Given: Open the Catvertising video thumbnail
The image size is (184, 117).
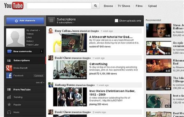Looking at the screenshot, I should click(70, 70).
